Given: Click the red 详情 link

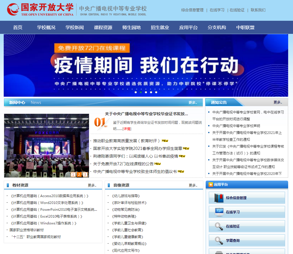Looking at the screenshot, I should [127, 129].
